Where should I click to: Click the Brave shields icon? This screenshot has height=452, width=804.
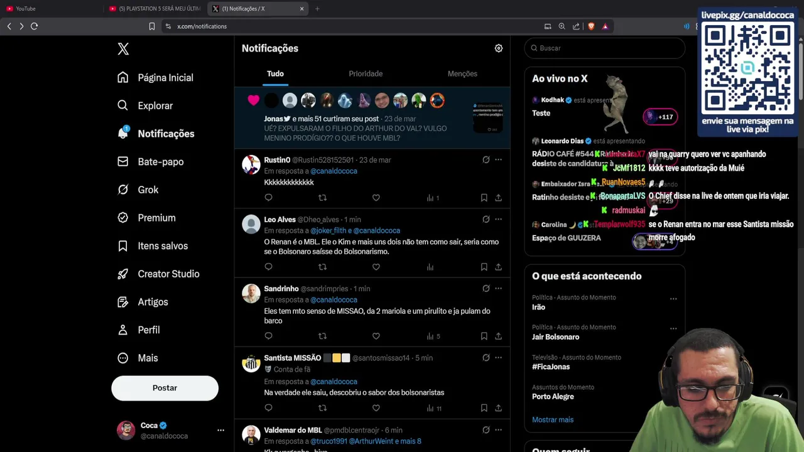pyautogui.click(x=590, y=26)
